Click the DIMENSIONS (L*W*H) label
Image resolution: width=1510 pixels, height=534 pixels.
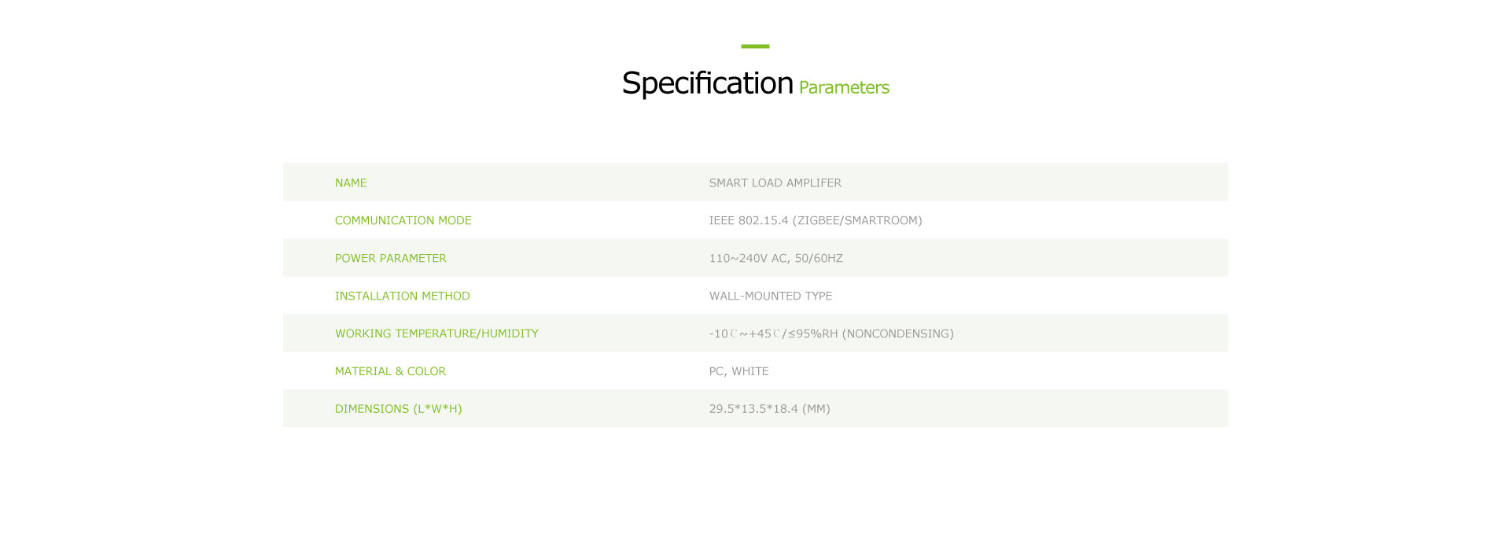[x=399, y=409]
